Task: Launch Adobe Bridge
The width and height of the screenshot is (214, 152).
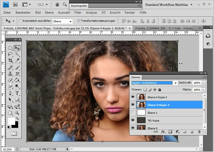Action: coord(15,5)
